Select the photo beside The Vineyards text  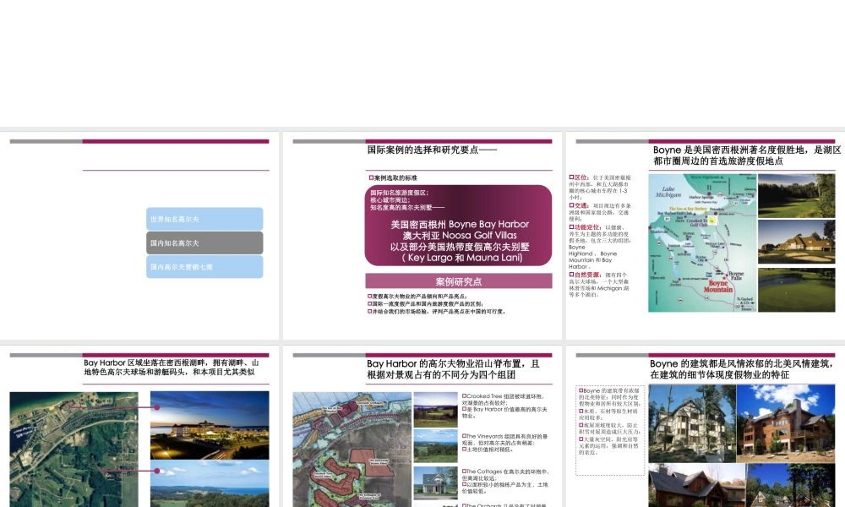[x=435, y=446]
